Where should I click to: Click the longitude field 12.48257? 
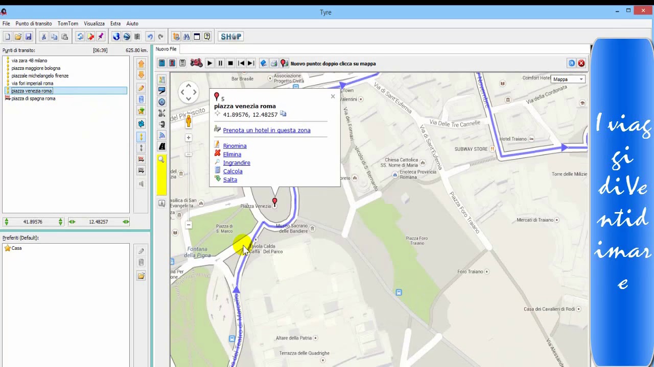click(x=98, y=222)
